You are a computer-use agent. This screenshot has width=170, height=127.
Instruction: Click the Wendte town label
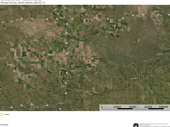160,55
